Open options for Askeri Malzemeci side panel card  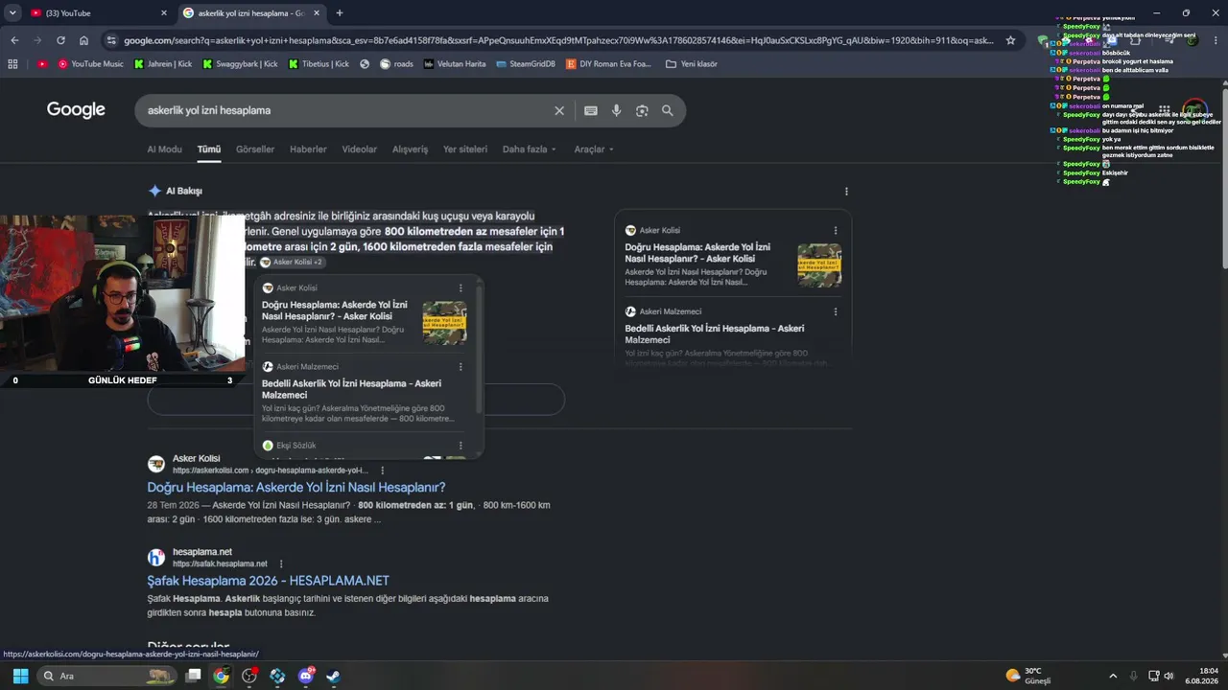coord(836,311)
